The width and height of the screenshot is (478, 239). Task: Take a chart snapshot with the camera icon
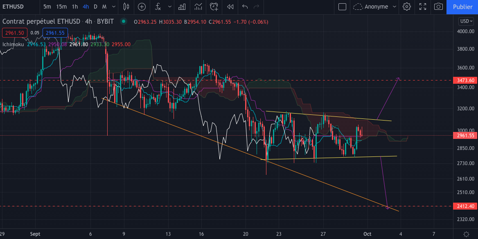point(438,7)
